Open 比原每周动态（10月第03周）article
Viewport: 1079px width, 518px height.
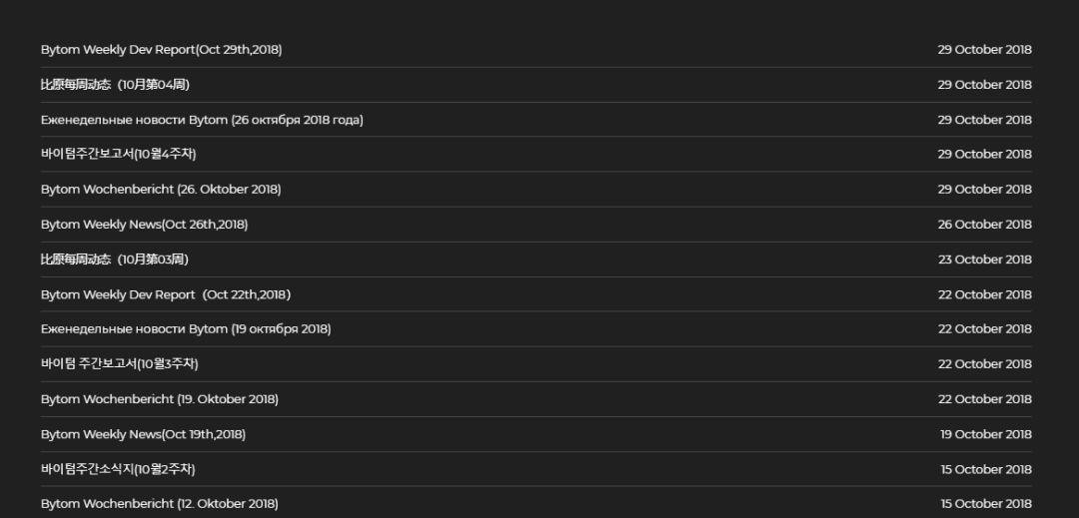click(x=115, y=259)
